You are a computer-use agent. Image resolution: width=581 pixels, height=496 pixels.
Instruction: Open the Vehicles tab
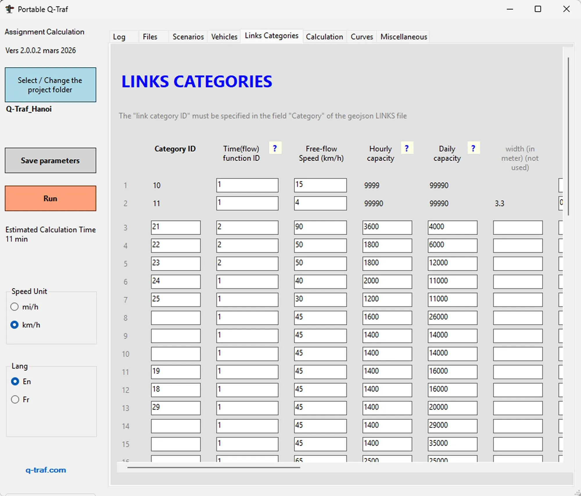tap(224, 37)
